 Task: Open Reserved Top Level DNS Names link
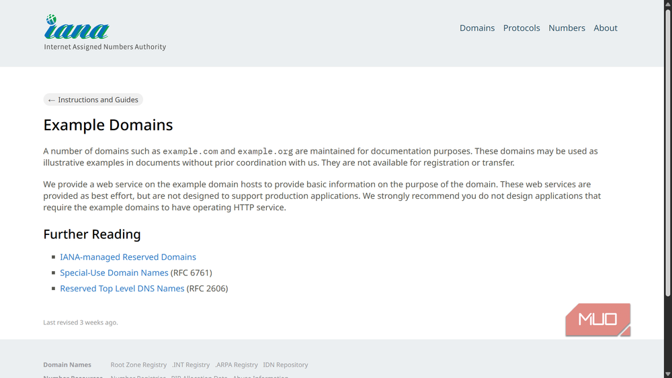pyautogui.click(x=122, y=289)
